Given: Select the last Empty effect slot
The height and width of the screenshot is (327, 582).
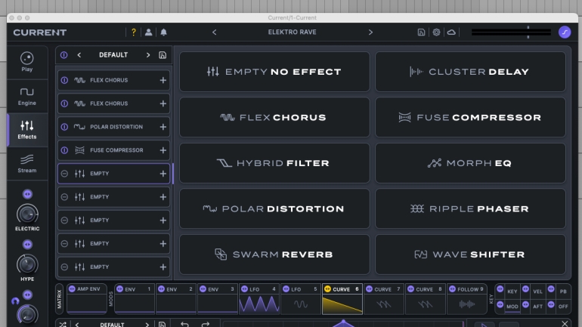Looking at the screenshot, I should (113, 267).
